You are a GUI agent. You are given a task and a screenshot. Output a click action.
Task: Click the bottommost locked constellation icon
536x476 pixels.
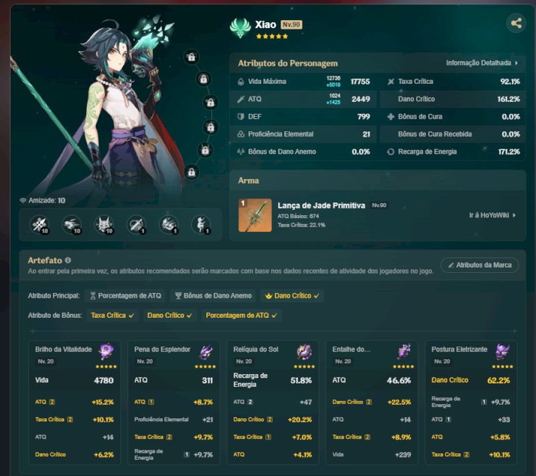click(x=192, y=172)
